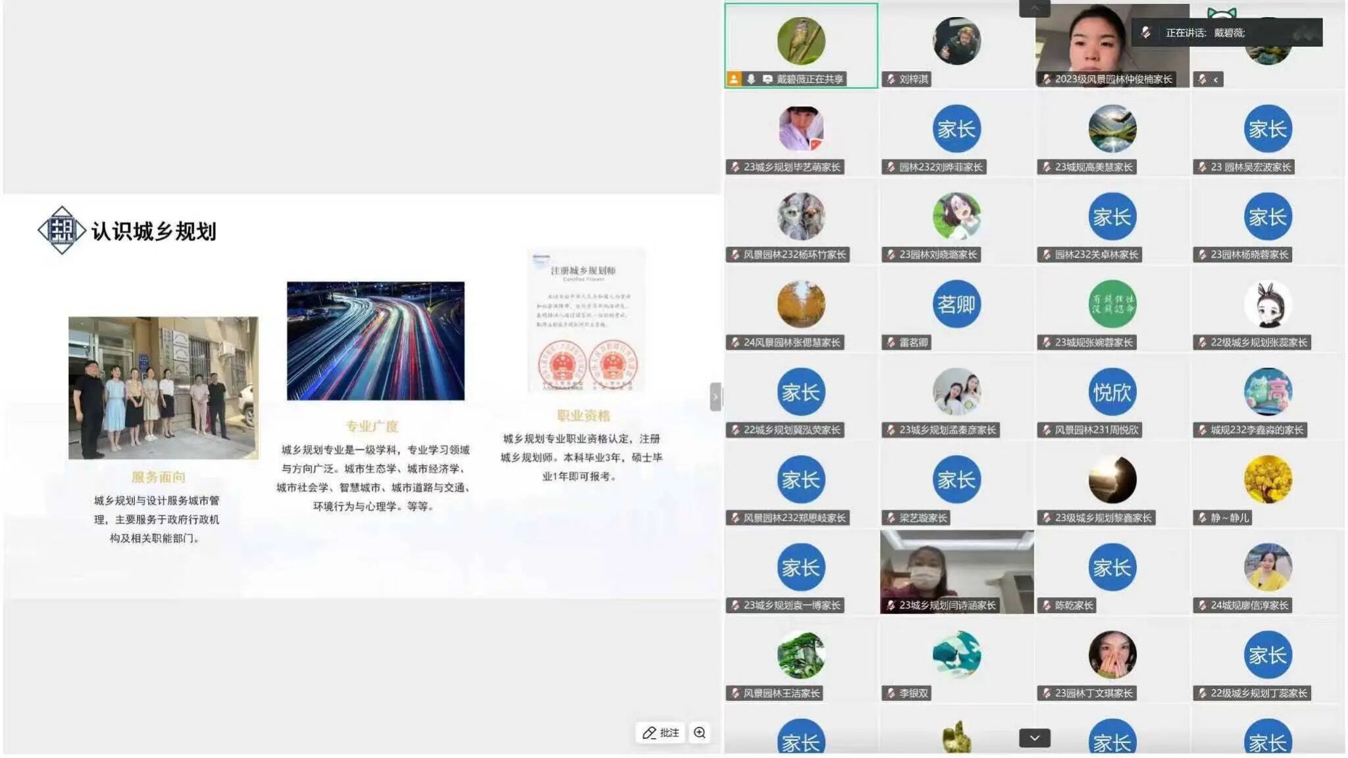The height and width of the screenshot is (758, 1348).
Task: Click screen-share icon beside 戴碧薇正在共享
Action: click(767, 79)
